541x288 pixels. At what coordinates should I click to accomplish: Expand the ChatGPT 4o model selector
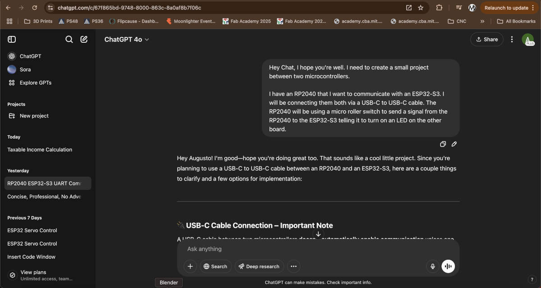coord(127,40)
